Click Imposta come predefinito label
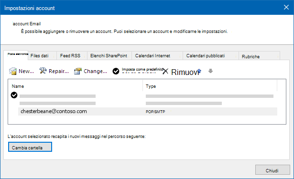This screenshot has height=179, width=294. pyautogui.click(x=142, y=70)
